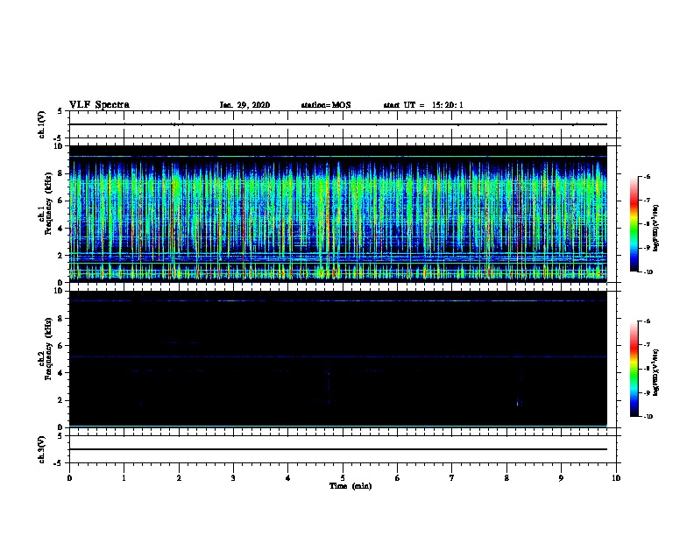Screen dimensions: 694x536
Task: Click the ch.2 VLF spectrogram panel
Action: tap(338, 359)
